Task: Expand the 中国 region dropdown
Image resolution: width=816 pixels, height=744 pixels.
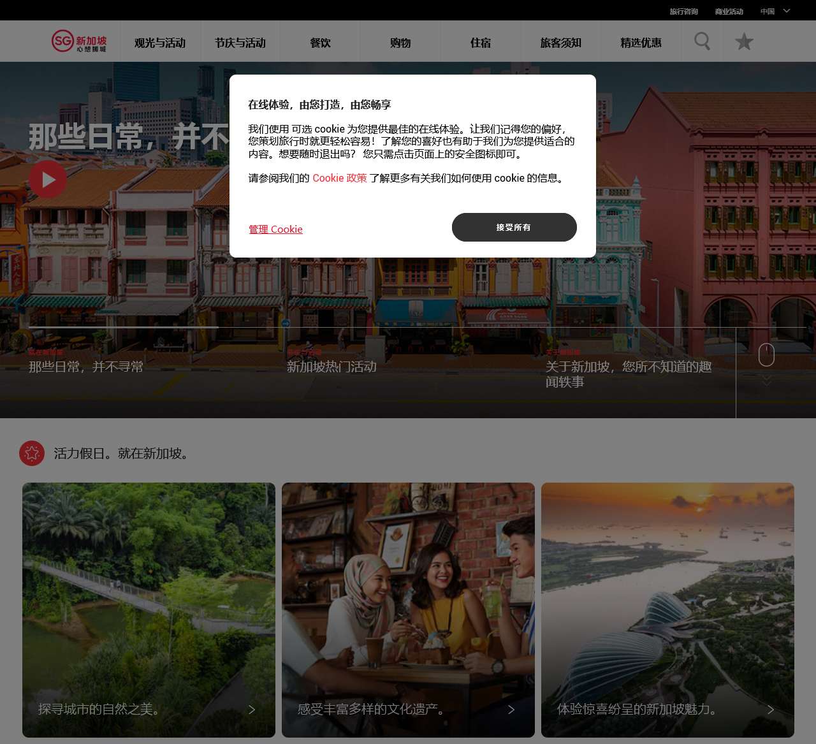Action: (x=775, y=11)
